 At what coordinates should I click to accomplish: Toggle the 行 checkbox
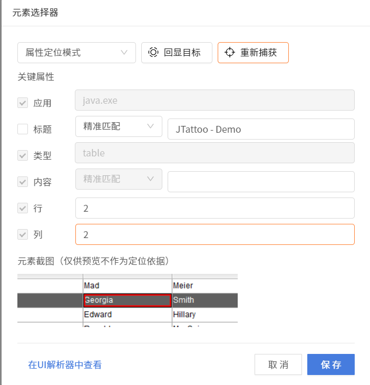point(23,208)
